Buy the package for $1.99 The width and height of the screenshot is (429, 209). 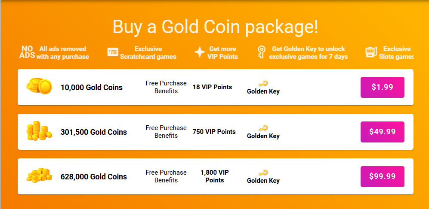click(x=382, y=87)
